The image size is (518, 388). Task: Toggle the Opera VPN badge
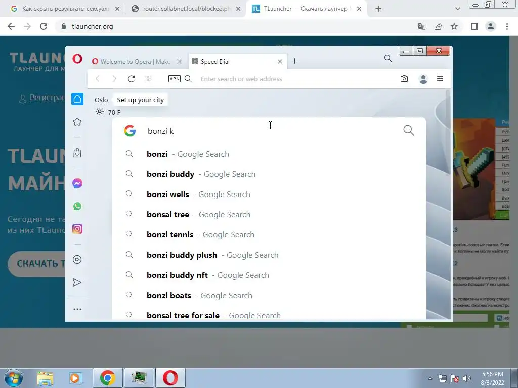[x=175, y=79]
